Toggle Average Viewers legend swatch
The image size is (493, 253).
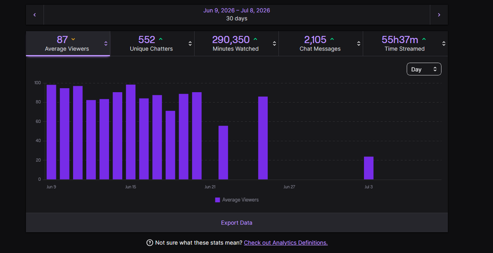point(217,200)
